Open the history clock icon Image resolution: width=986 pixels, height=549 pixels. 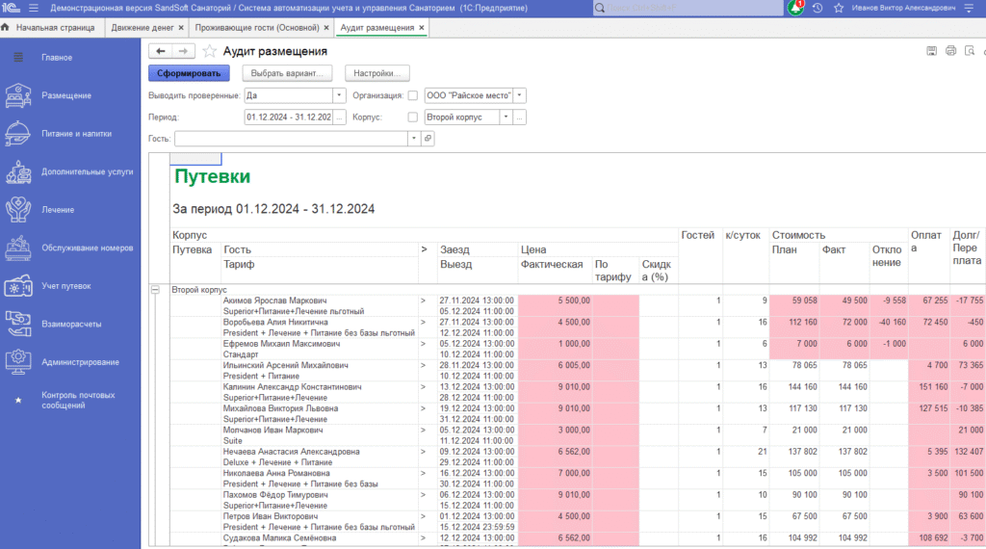pyautogui.click(x=817, y=8)
